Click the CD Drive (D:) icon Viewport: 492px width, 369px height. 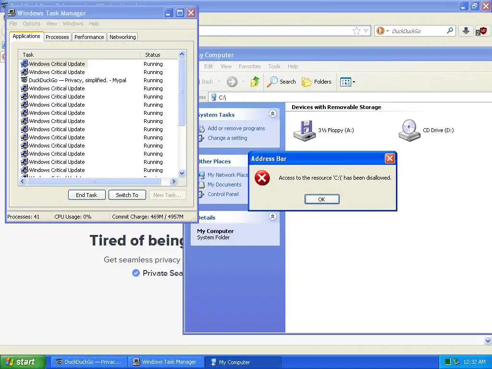tap(409, 130)
